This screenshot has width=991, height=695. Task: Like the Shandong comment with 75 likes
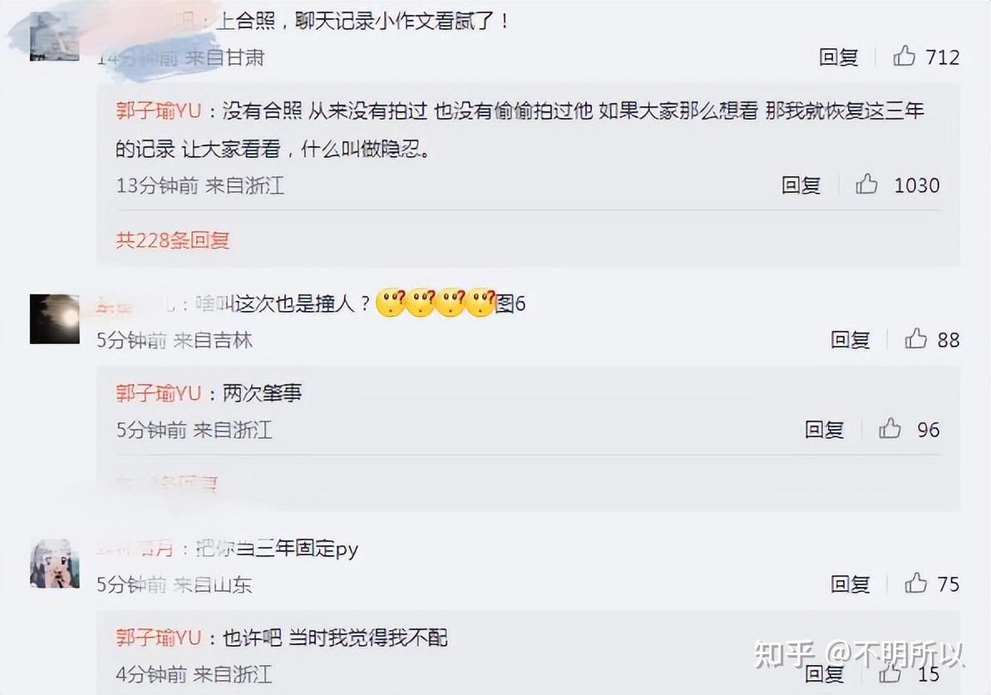coord(916,583)
